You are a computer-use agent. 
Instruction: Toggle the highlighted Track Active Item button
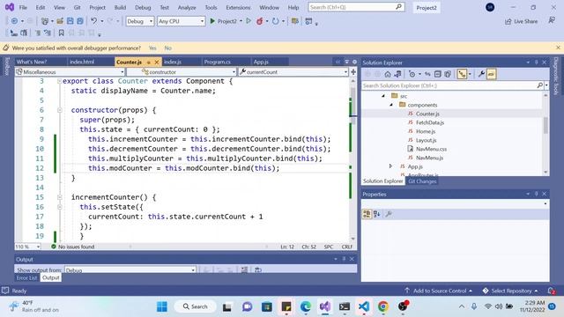point(462,74)
